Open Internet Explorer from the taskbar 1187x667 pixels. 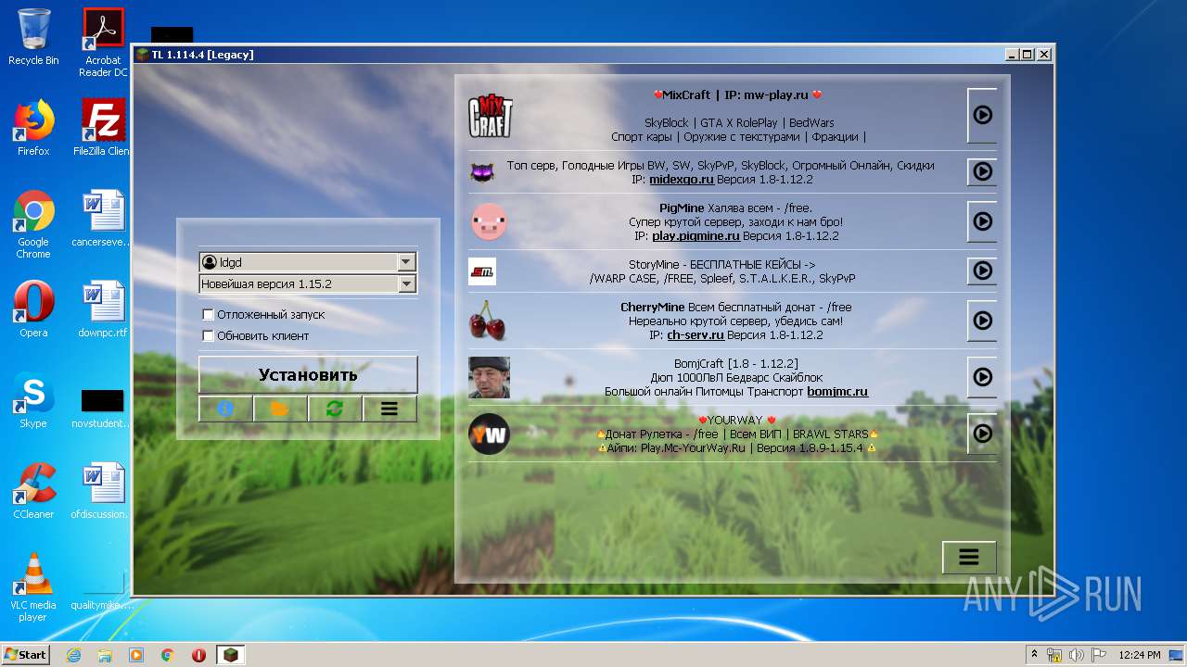click(x=73, y=655)
